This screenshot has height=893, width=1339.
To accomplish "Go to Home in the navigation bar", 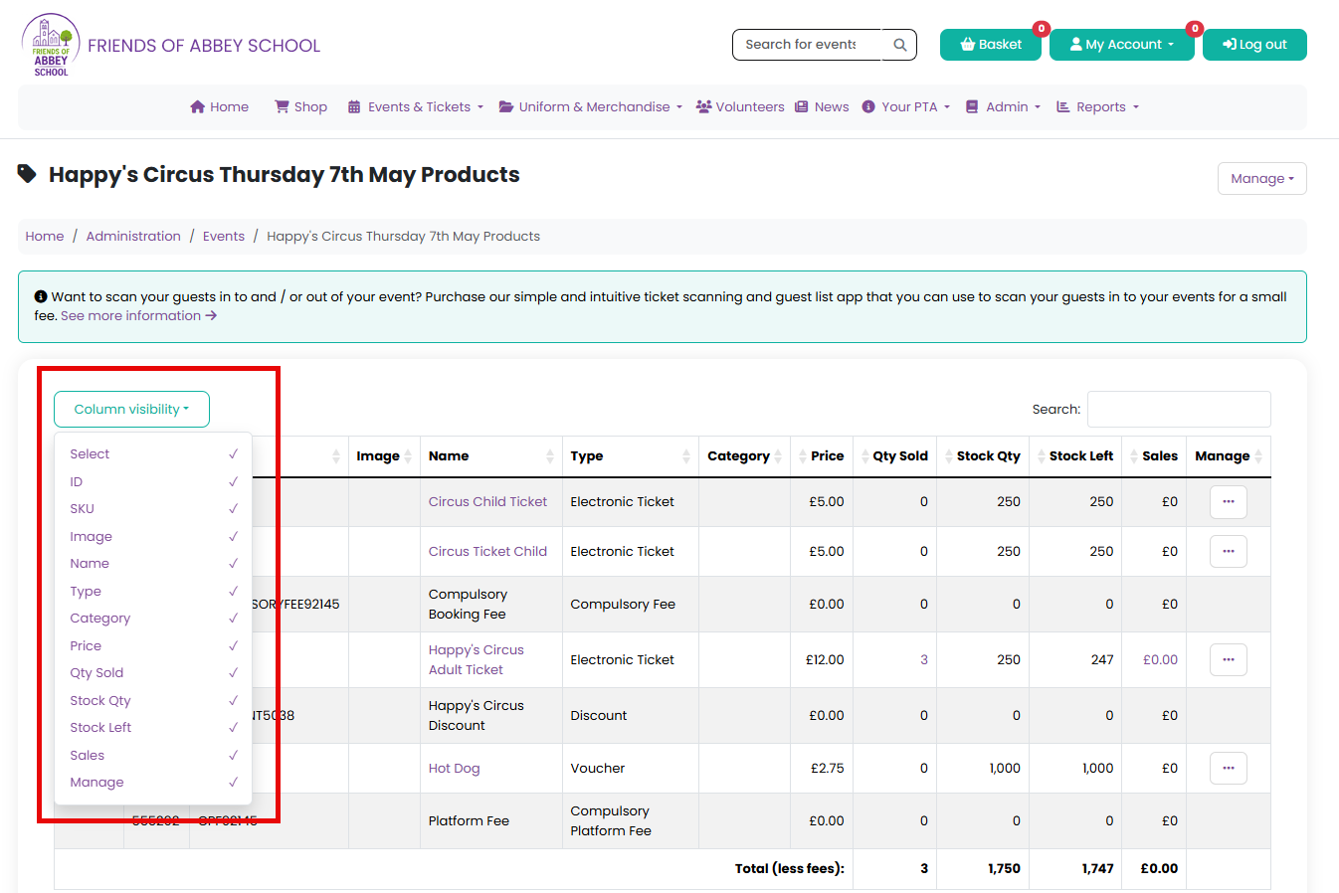I will tap(220, 107).
